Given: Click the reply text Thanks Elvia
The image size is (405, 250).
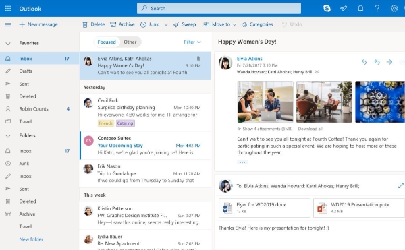Looking at the screenshot, I should (274, 228).
